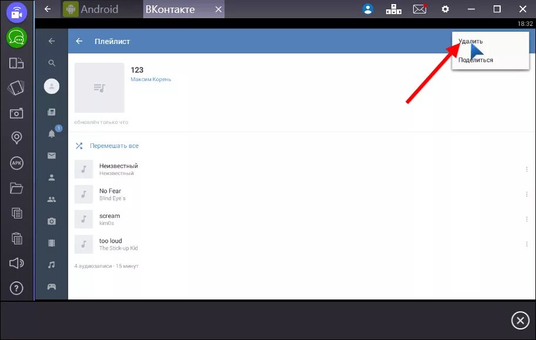Open BlueStacks folder icon
This screenshot has width=536, height=340.
coord(16,188)
